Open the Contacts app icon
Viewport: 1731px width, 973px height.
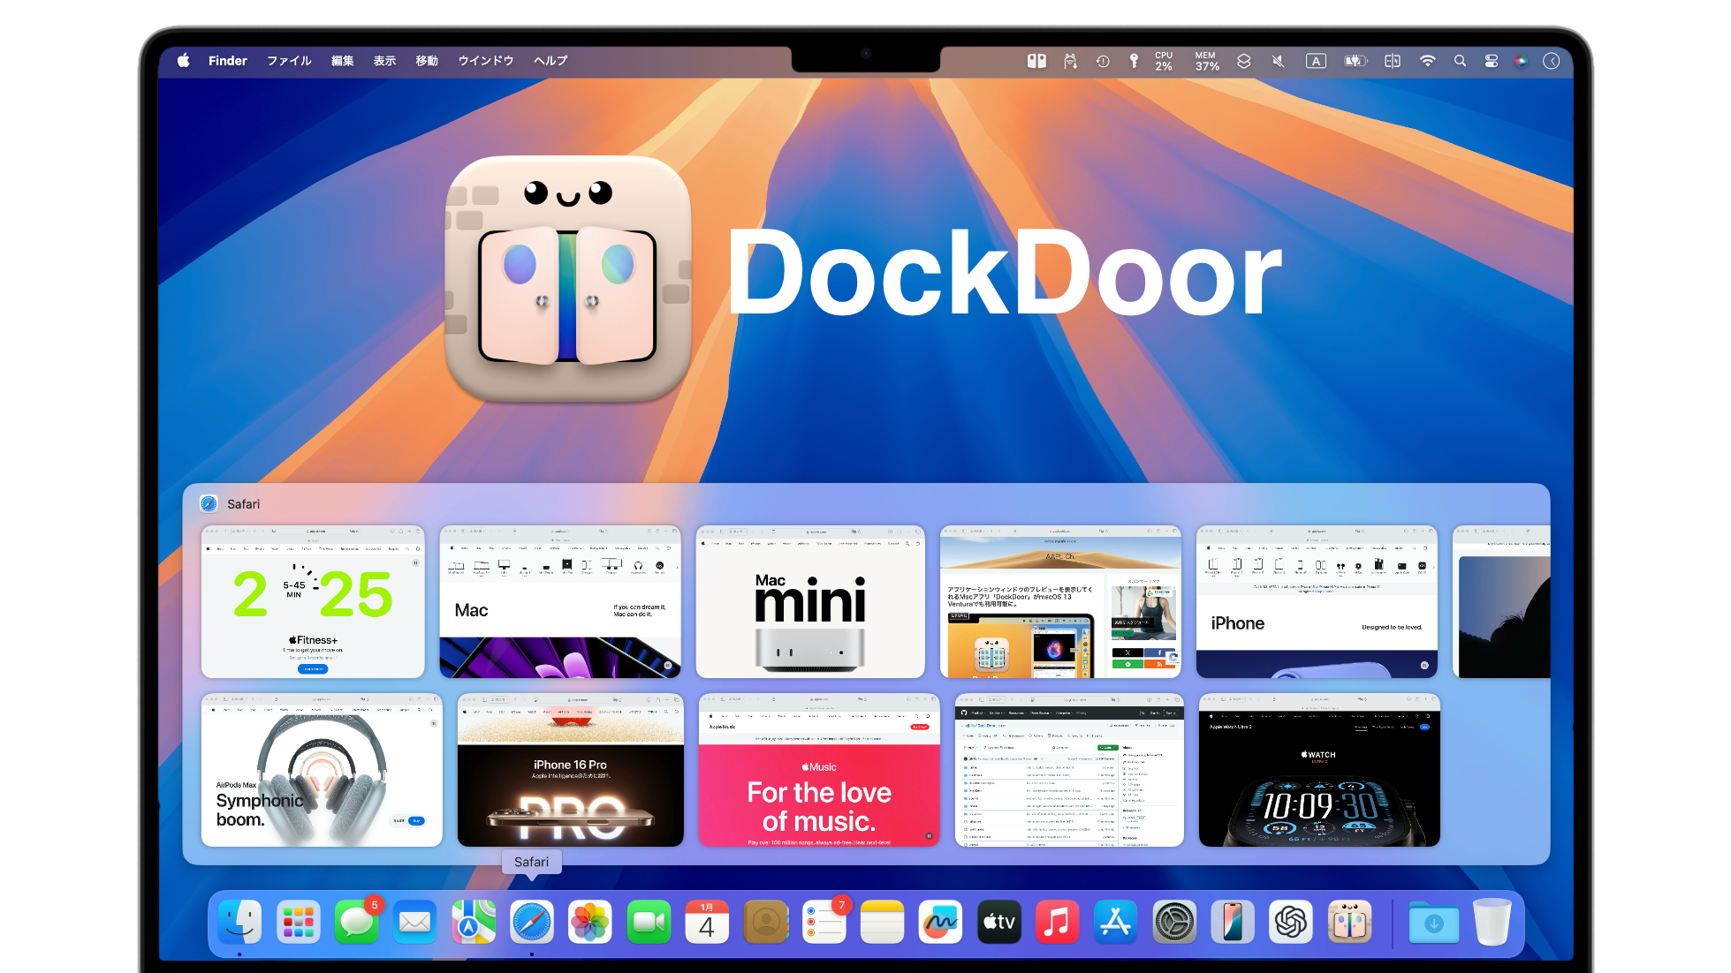coord(766,923)
